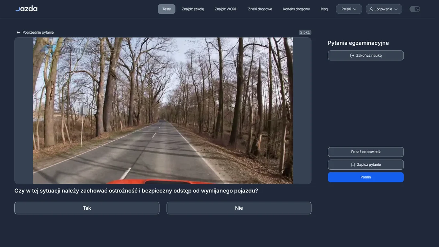Click the Pytania egzaminacyjne heading
Image resolution: width=439 pixels, height=247 pixels.
[x=358, y=43]
